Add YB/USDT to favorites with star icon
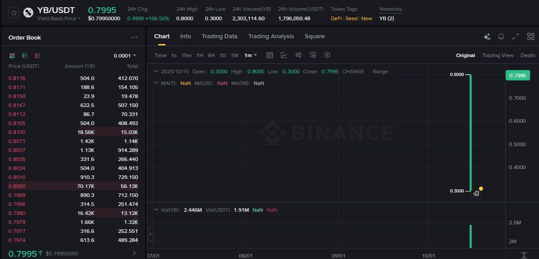539x259 pixels. pos(14,13)
